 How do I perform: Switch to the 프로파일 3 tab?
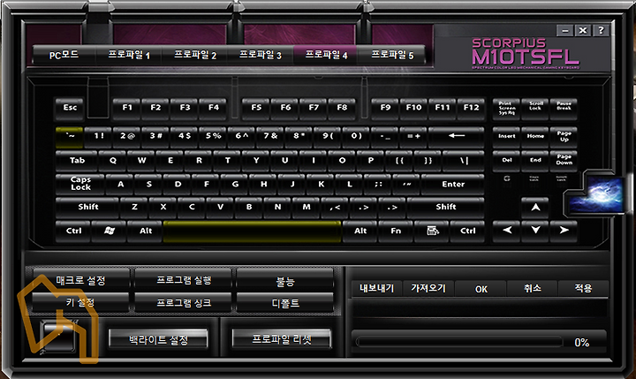pos(261,55)
